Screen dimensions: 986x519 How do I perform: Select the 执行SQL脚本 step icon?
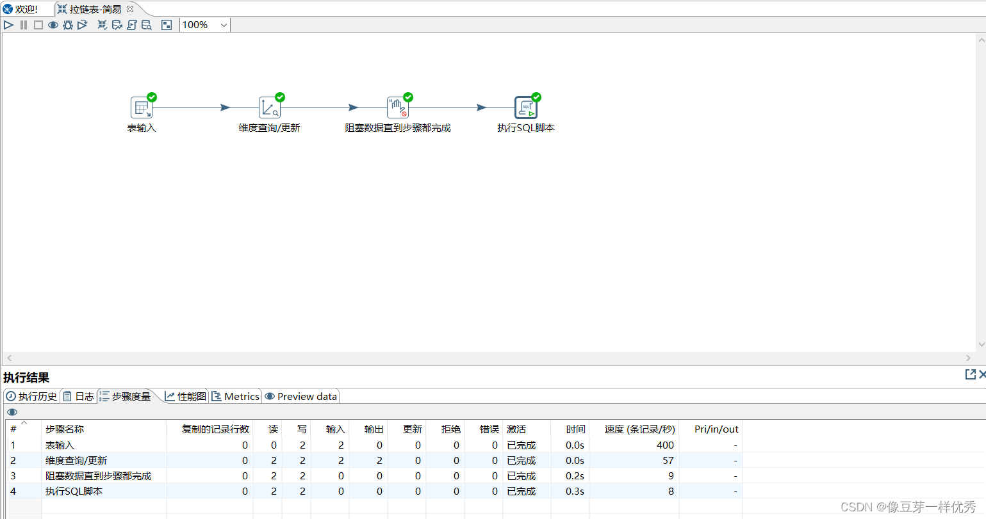pyautogui.click(x=526, y=108)
